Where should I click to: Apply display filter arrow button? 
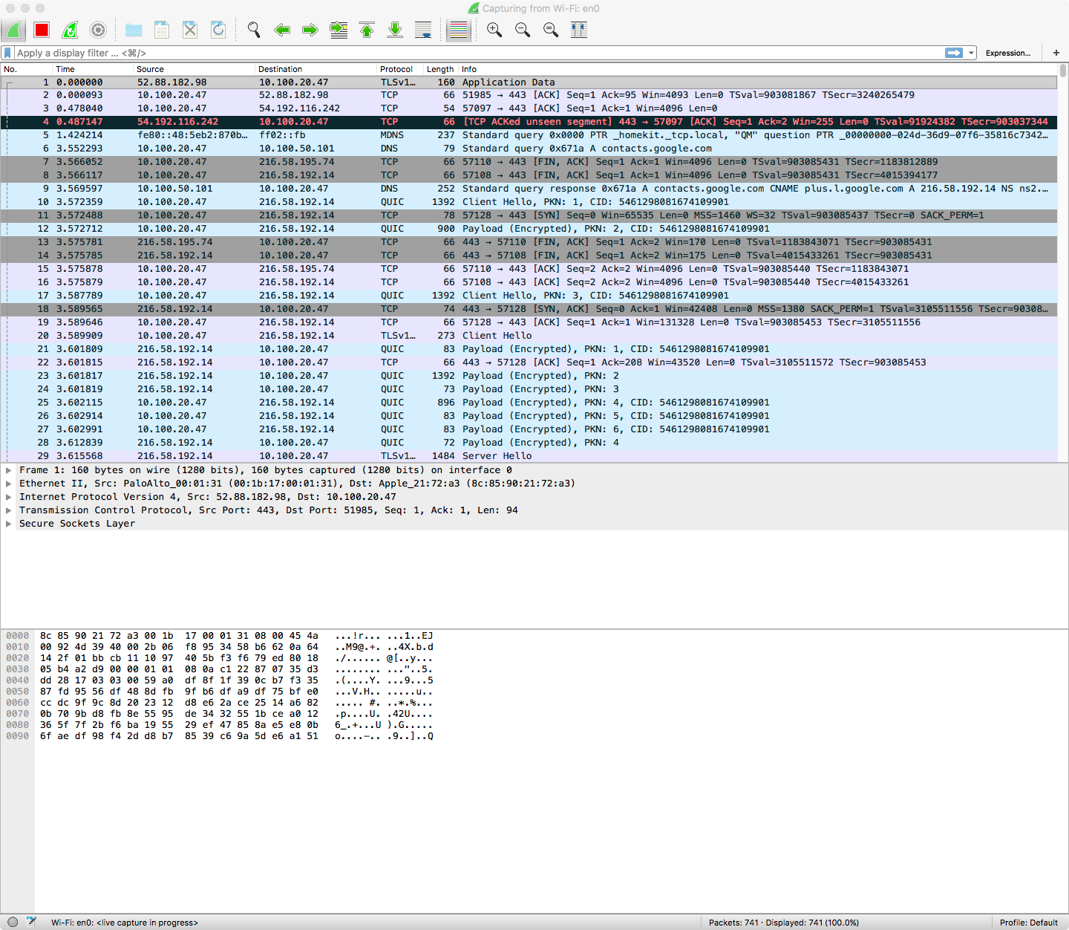coord(954,53)
